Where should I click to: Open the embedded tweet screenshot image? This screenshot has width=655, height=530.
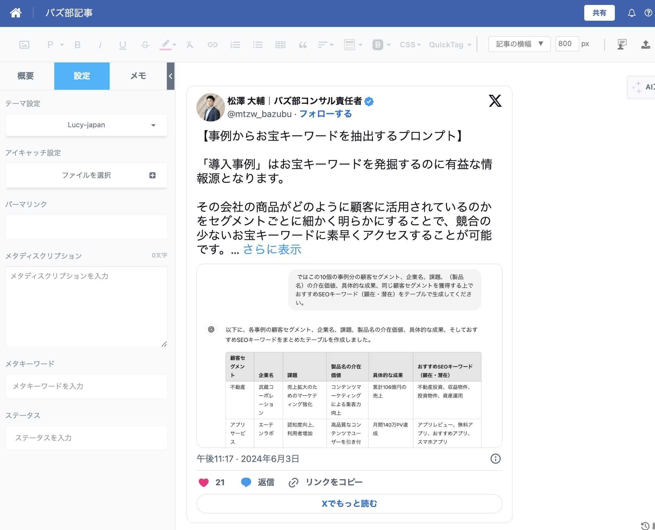tap(349, 356)
